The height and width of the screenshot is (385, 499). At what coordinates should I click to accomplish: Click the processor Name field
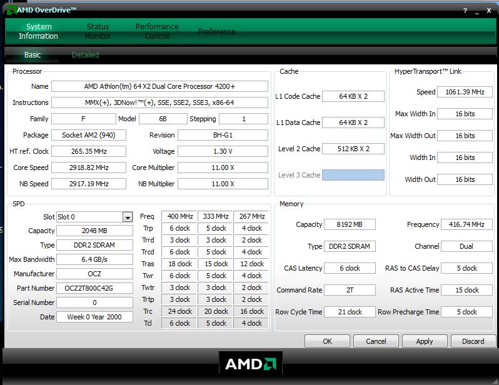pos(159,86)
